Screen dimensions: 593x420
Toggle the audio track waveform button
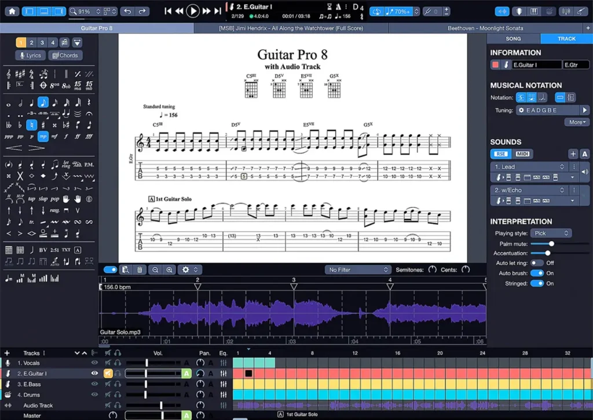click(502, 12)
